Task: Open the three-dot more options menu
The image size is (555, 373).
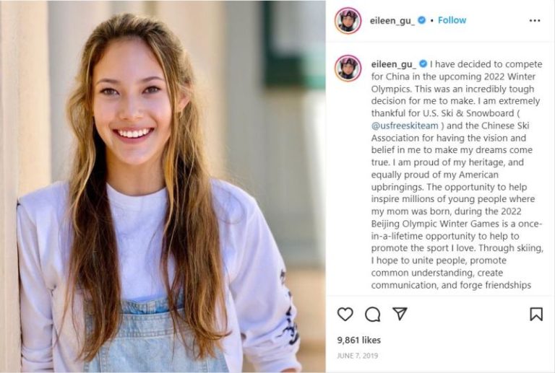Action: pos(535,20)
